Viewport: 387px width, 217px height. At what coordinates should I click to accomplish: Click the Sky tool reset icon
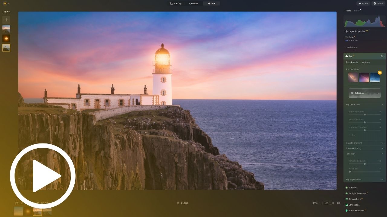[x=382, y=56]
